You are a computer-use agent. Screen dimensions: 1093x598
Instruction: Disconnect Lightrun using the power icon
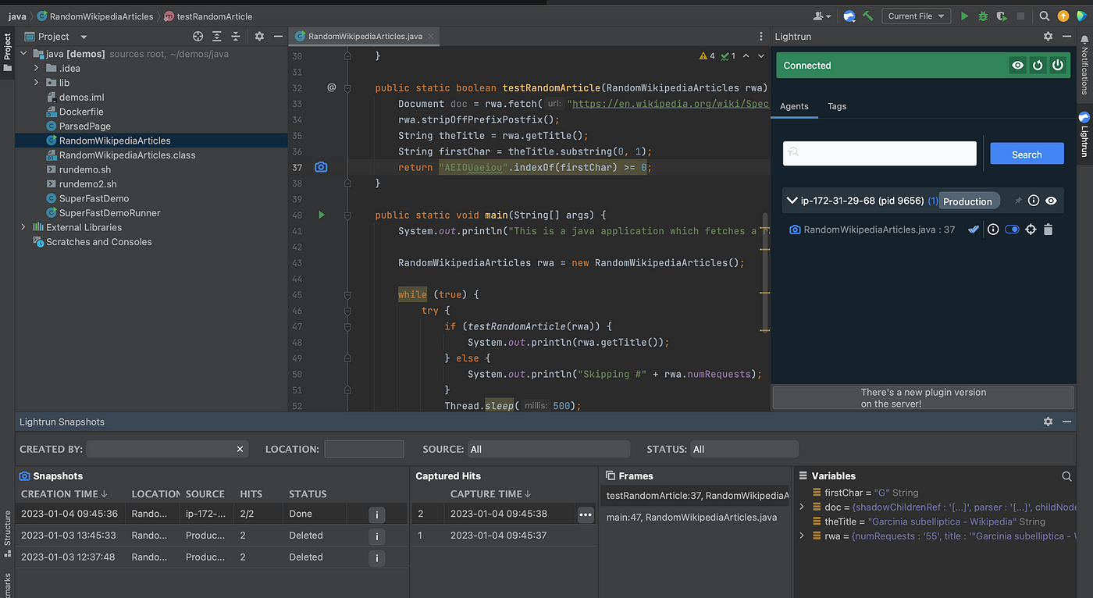pos(1058,65)
